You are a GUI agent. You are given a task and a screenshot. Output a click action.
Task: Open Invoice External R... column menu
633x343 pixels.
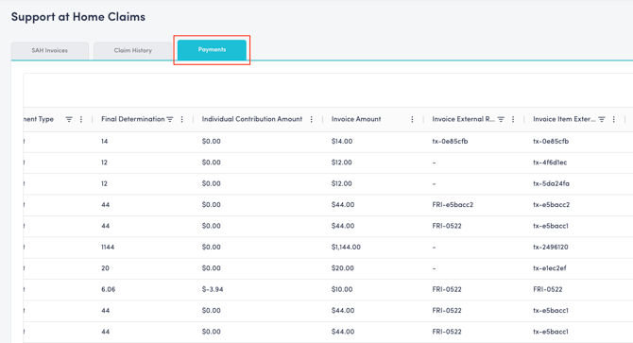click(513, 119)
